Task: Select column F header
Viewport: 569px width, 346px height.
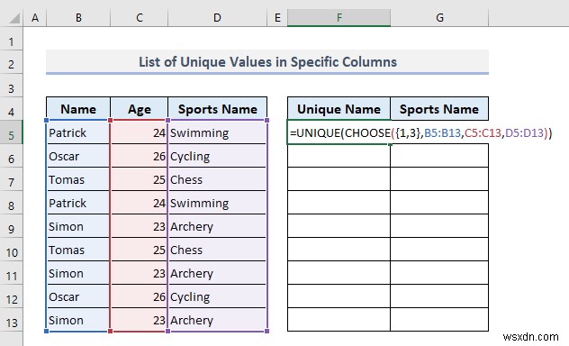Action: pyautogui.click(x=339, y=18)
